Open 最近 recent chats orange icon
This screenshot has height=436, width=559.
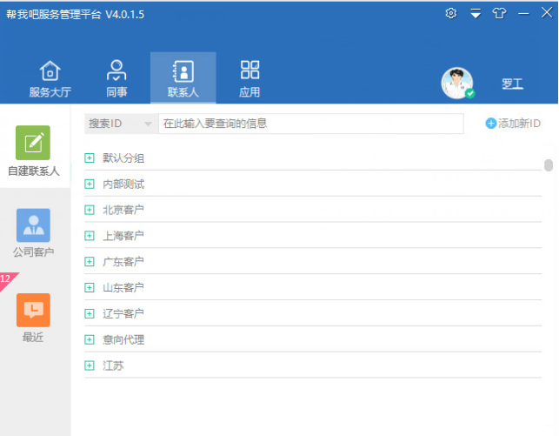point(33,310)
